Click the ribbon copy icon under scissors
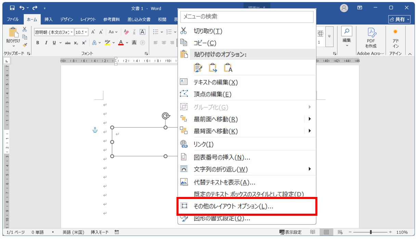 coord(25,37)
